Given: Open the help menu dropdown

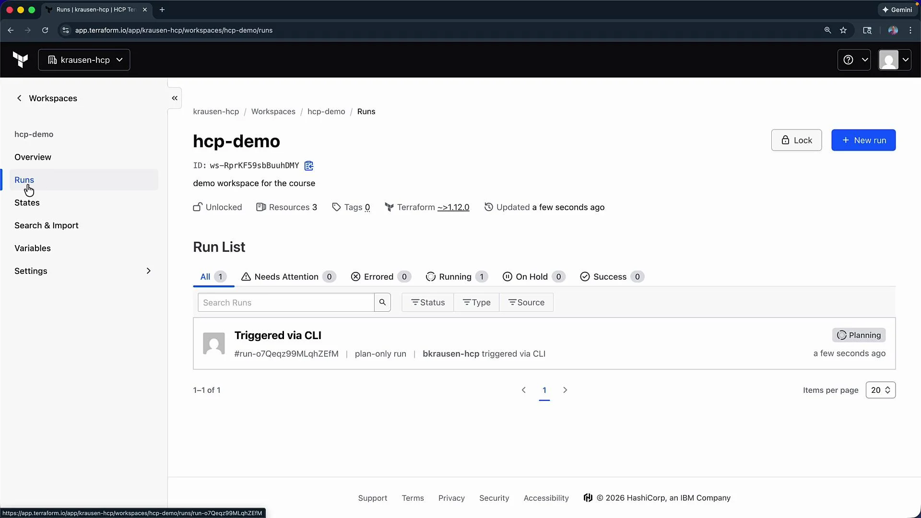Looking at the screenshot, I should click(x=854, y=59).
